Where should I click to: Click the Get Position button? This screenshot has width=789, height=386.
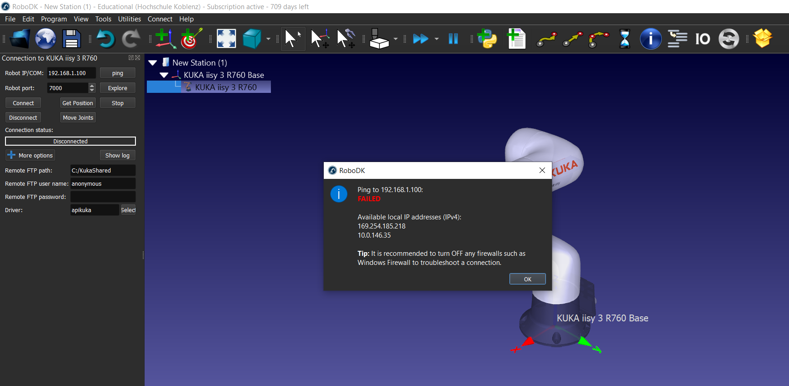tap(78, 103)
